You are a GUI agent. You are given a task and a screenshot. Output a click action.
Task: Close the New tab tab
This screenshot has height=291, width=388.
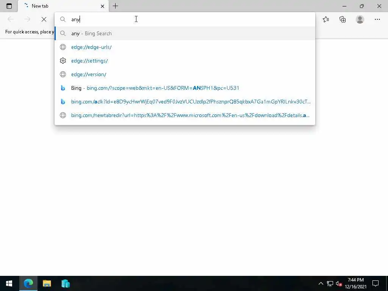coord(102,6)
